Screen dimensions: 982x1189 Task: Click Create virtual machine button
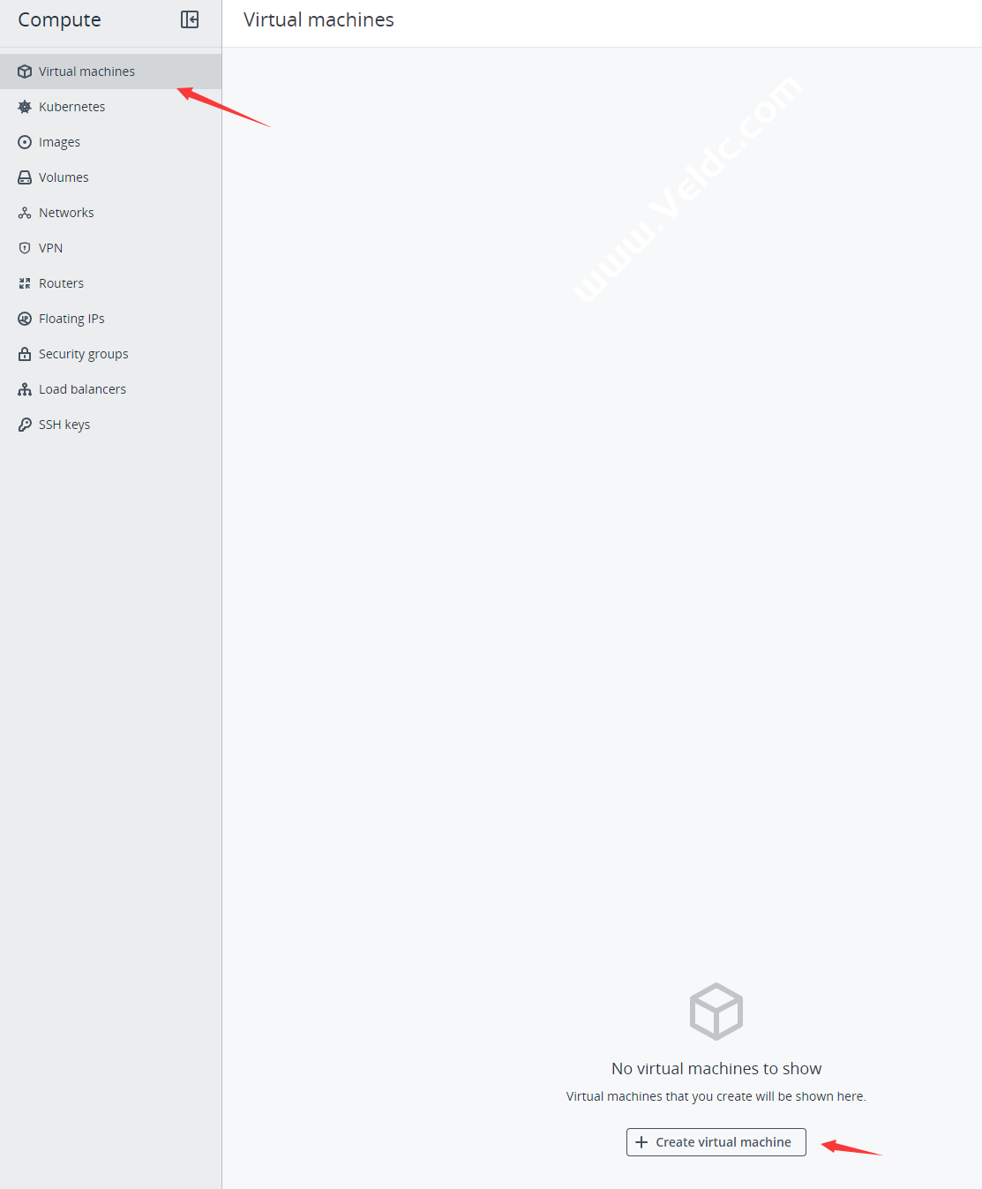coord(716,1142)
